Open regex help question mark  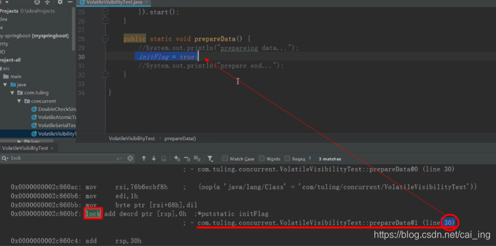pos(310,158)
